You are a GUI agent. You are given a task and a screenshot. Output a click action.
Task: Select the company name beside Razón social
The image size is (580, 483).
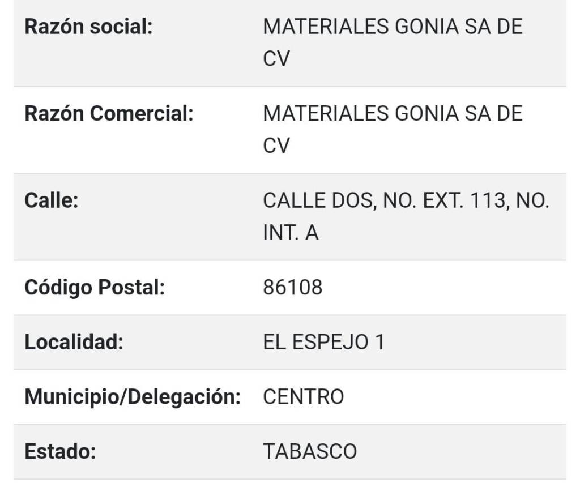tap(392, 27)
